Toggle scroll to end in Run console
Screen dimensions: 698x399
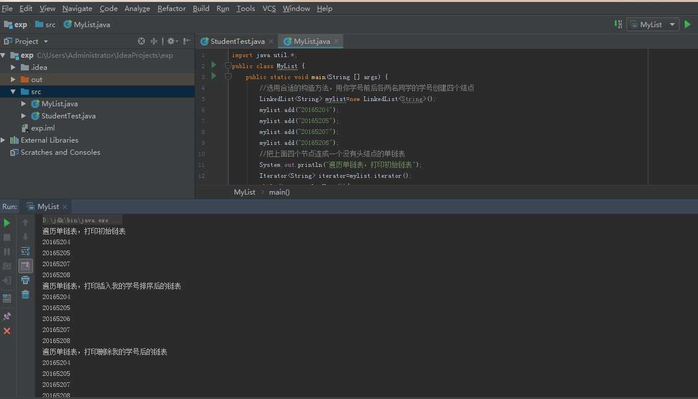click(x=25, y=266)
